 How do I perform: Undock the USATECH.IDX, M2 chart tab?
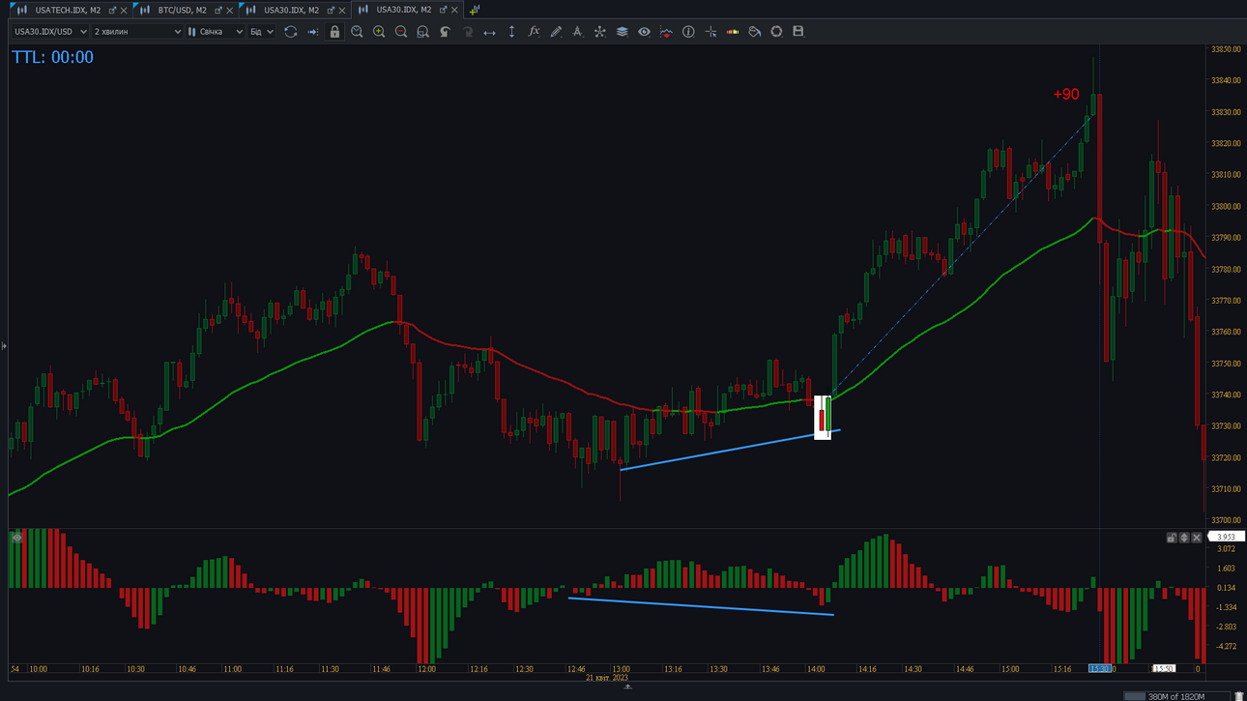click(x=112, y=10)
